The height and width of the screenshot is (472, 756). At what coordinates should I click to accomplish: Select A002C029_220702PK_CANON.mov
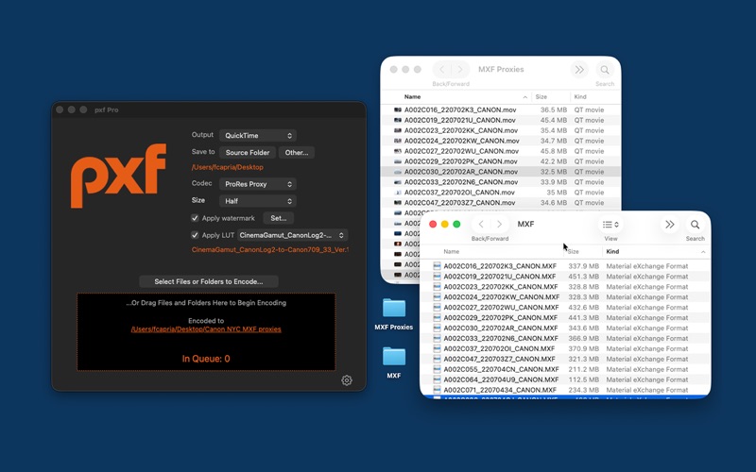(501, 161)
